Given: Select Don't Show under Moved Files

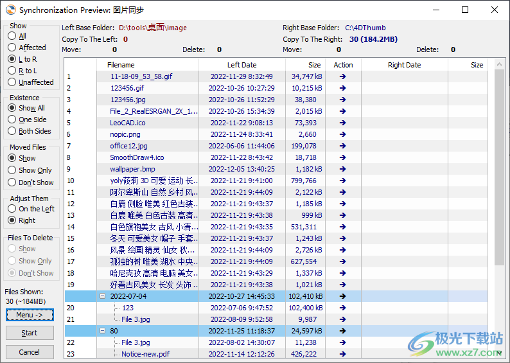Looking at the screenshot, I should pos(12,182).
